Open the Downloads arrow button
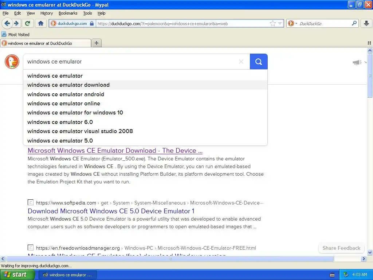 366,23
